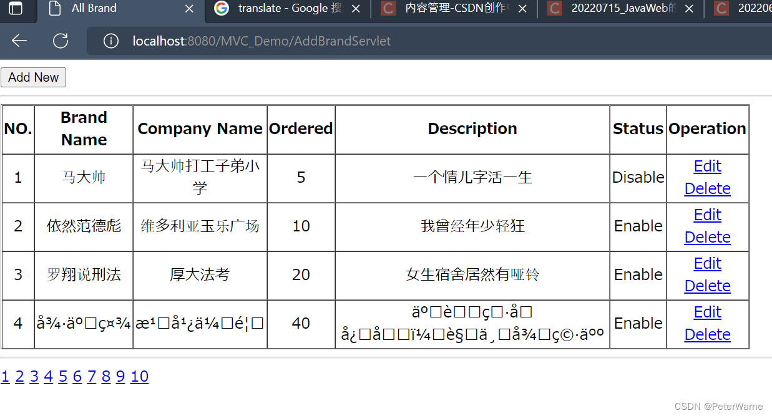Go to page 9
772x416 pixels.
point(120,377)
